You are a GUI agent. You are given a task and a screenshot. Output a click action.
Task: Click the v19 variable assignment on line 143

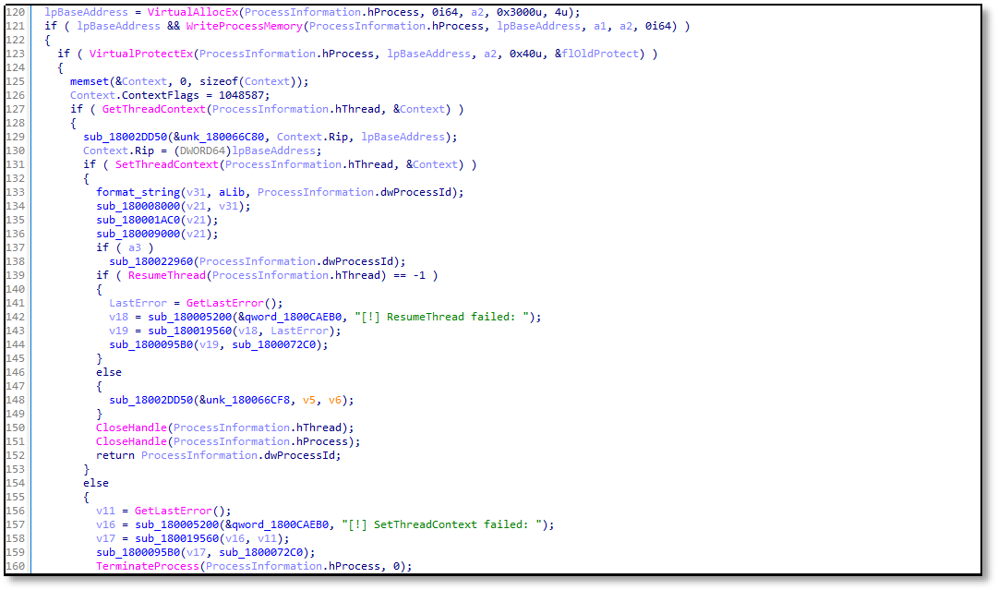pyautogui.click(x=118, y=331)
